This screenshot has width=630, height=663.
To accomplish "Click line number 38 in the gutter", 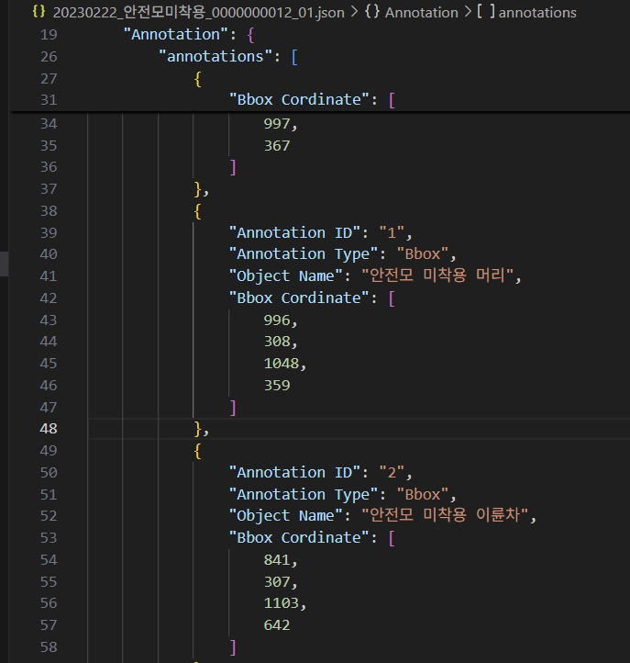I will click(49, 210).
